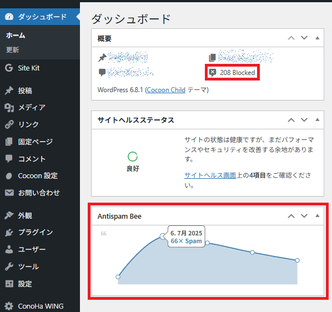The height and width of the screenshot is (312, 332).
Task: Open the ダッシュボード menu item
Action: (x=40, y=17)
